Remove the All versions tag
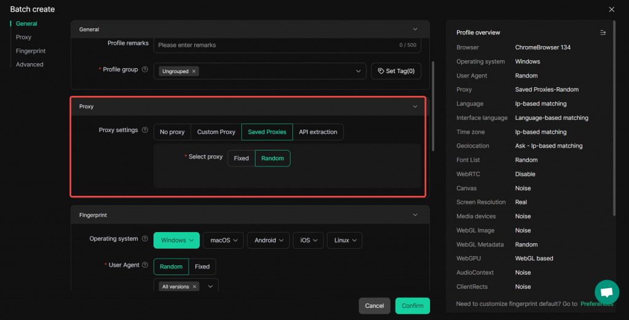 194,287
